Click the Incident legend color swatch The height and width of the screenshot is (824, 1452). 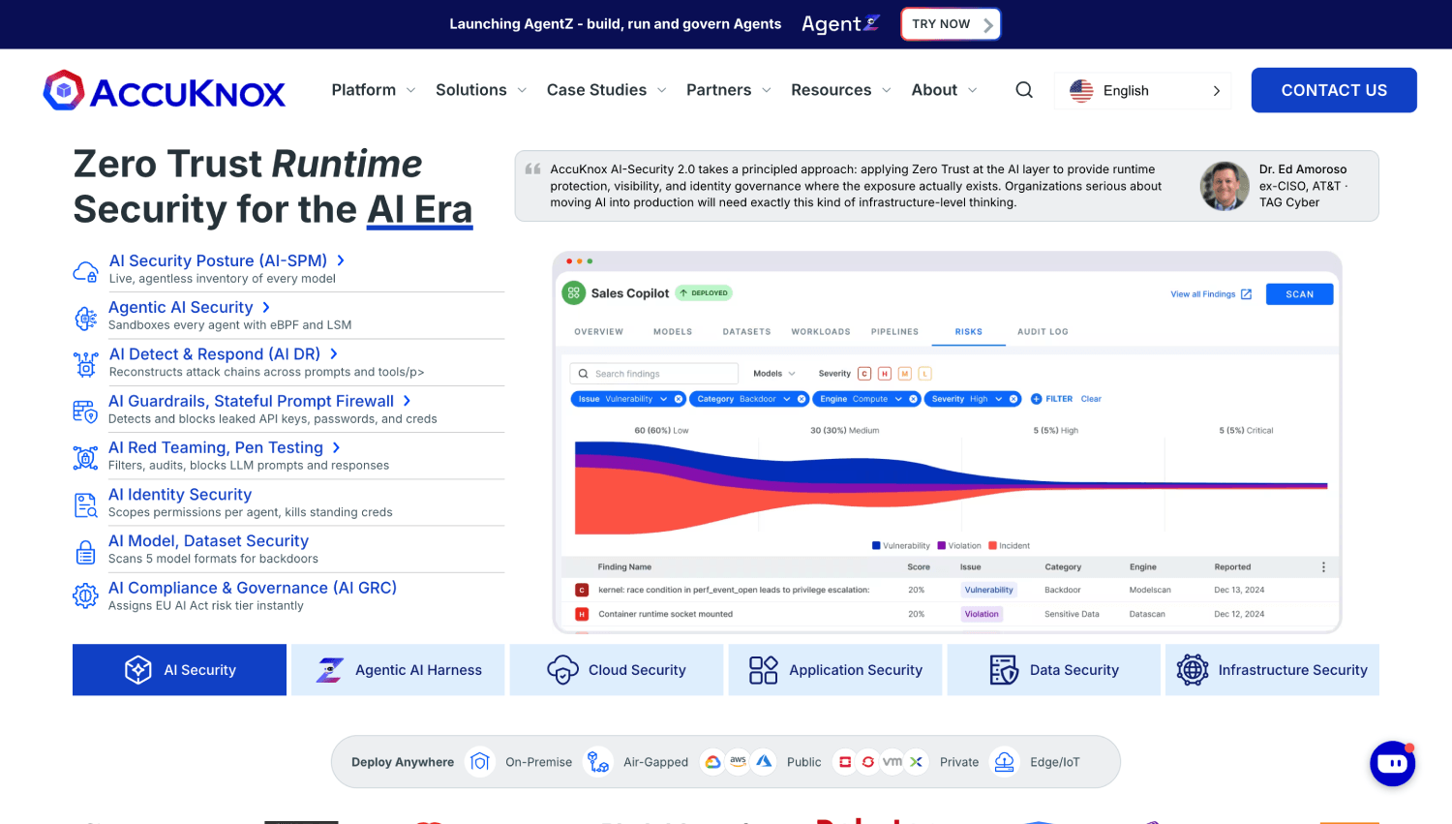[x=992, y=546]
